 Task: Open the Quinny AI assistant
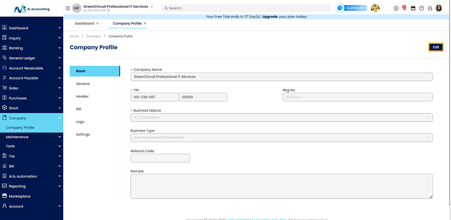[x=351, y=8]
